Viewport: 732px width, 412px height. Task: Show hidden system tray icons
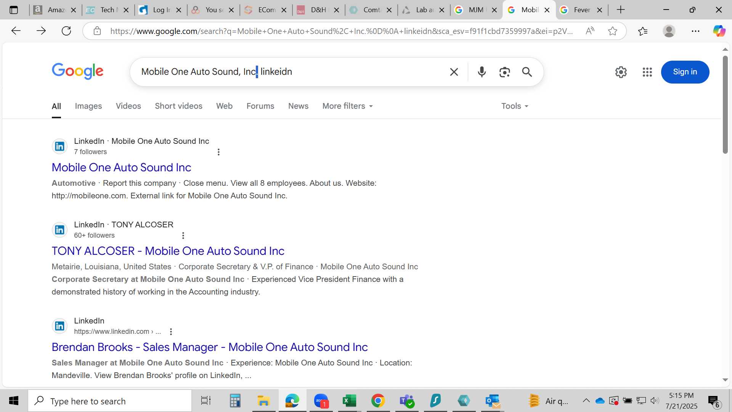point(586,401)
